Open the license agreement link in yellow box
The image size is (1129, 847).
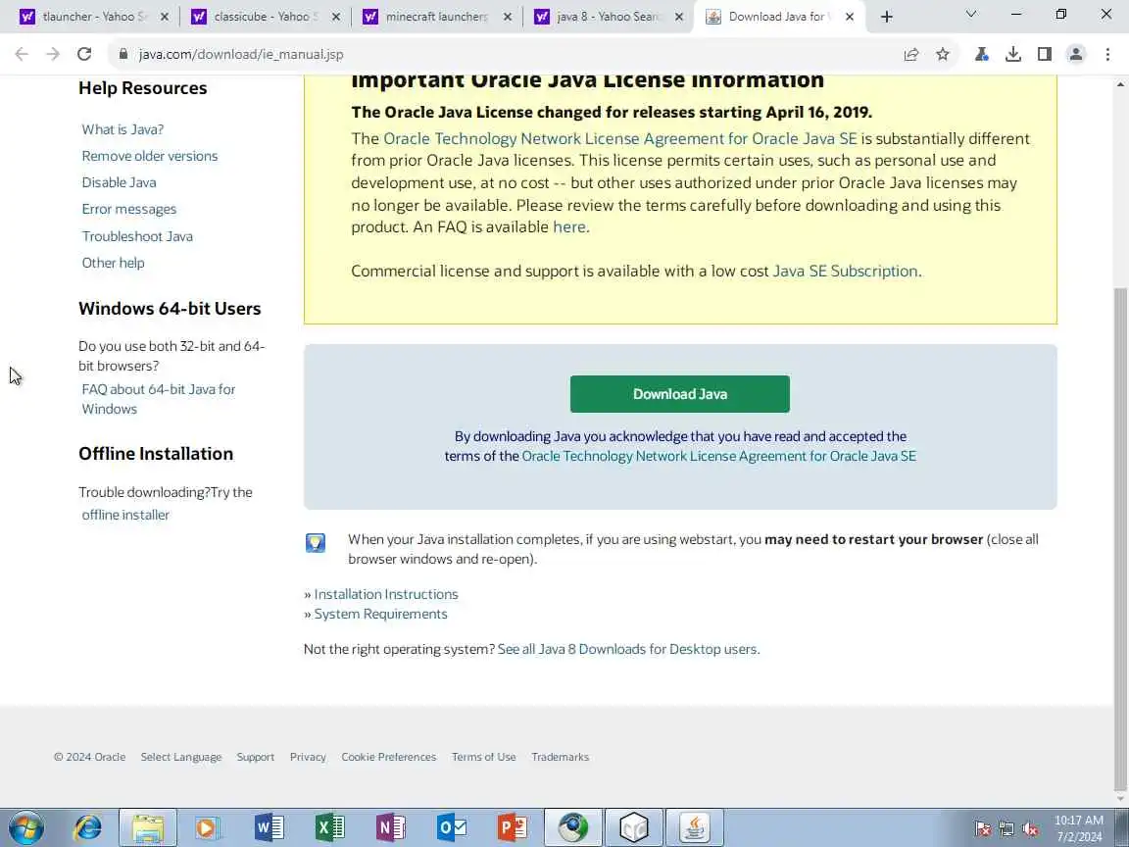click(x=620, y=138)
